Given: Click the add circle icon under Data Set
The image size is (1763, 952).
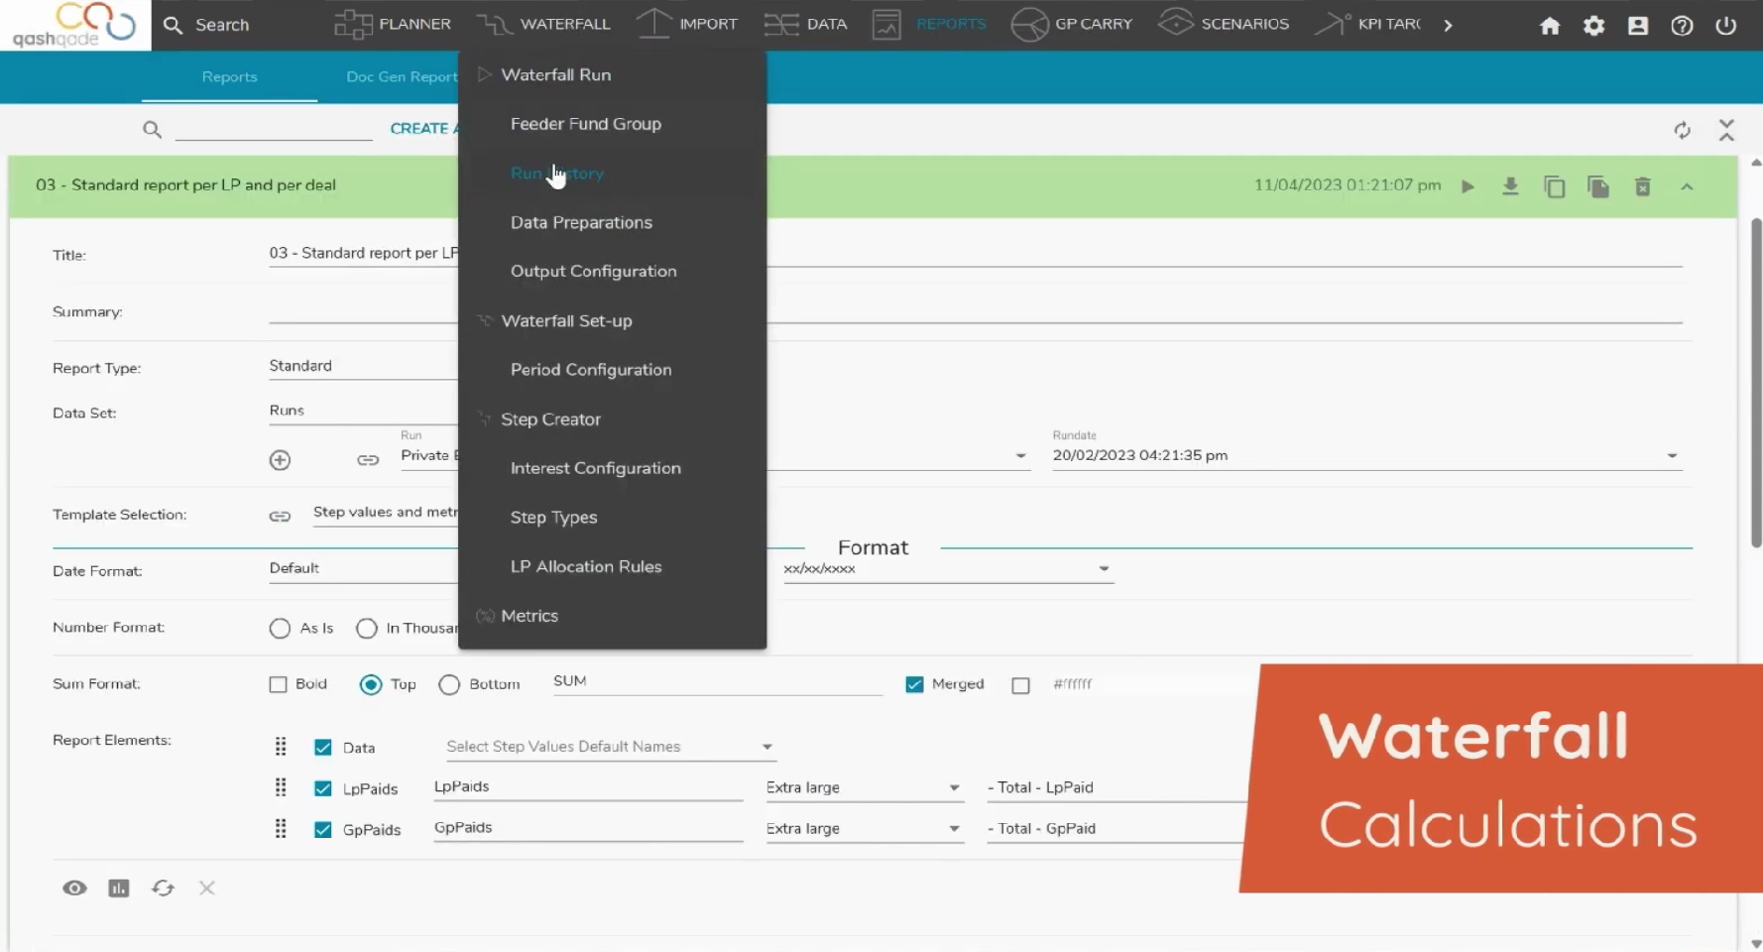Looking at the screenshot, I should click(x=280, y=460).
